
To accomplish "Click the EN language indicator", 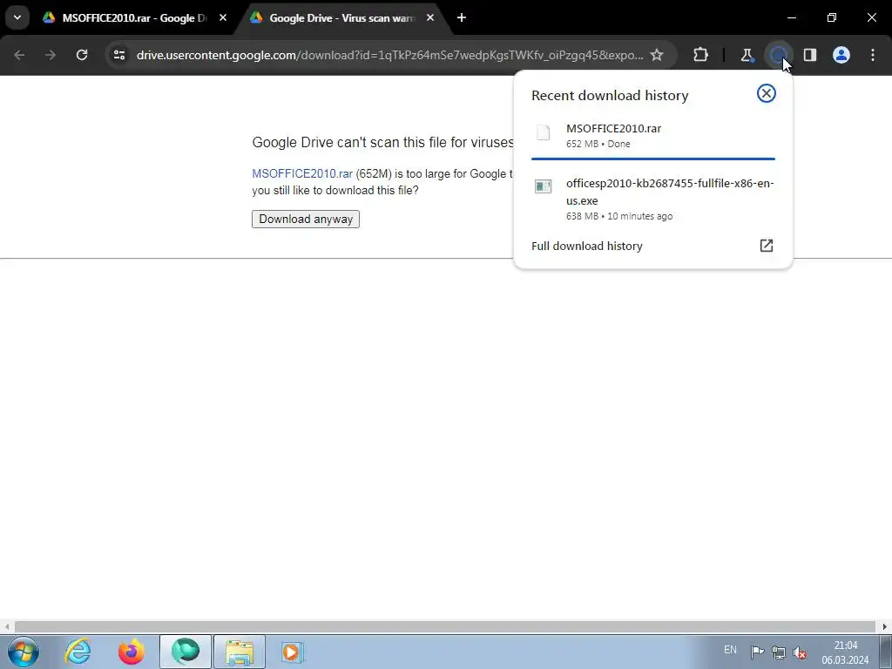I will pos(730,650).
